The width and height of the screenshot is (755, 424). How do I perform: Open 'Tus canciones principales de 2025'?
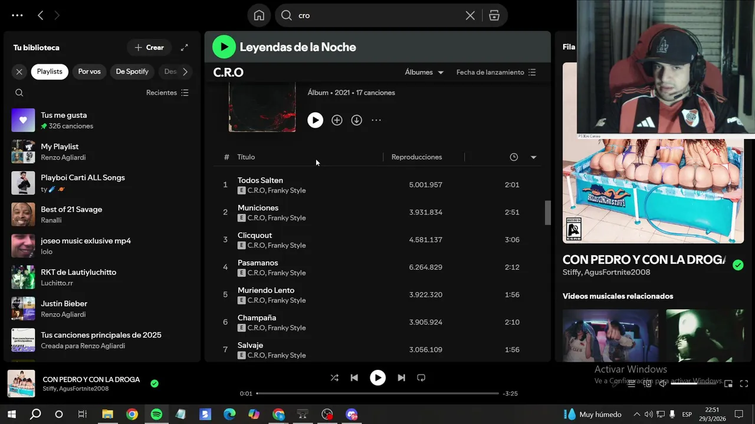click(102, 340)
